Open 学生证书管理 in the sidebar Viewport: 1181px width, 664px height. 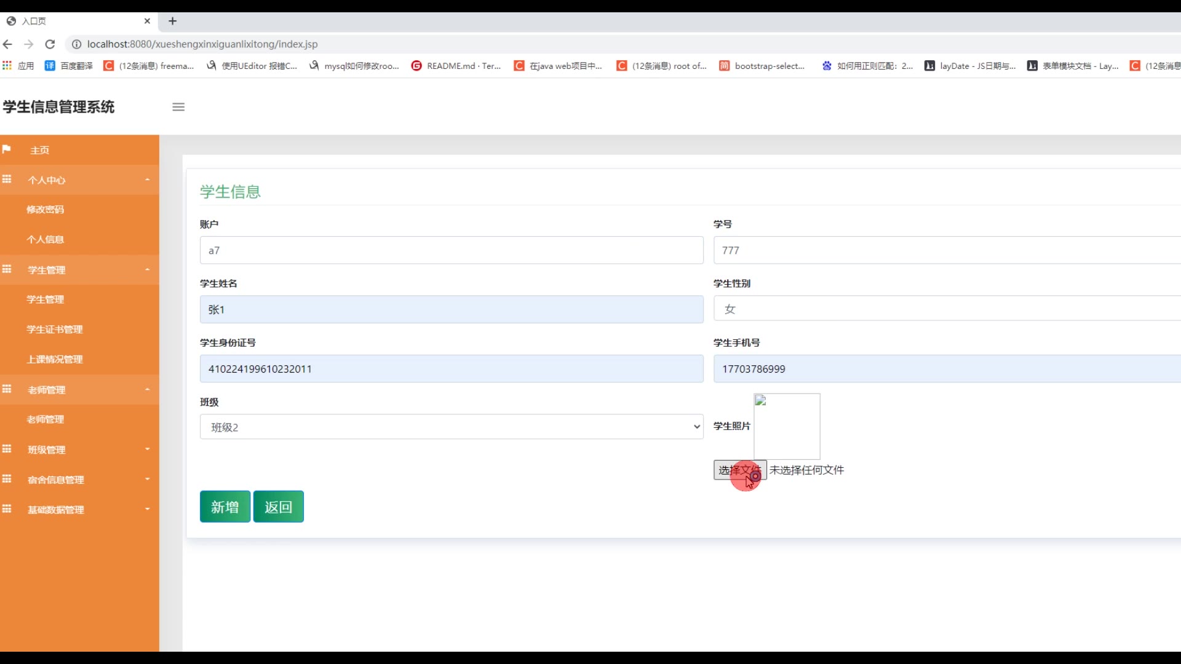[x=55, y=330]
